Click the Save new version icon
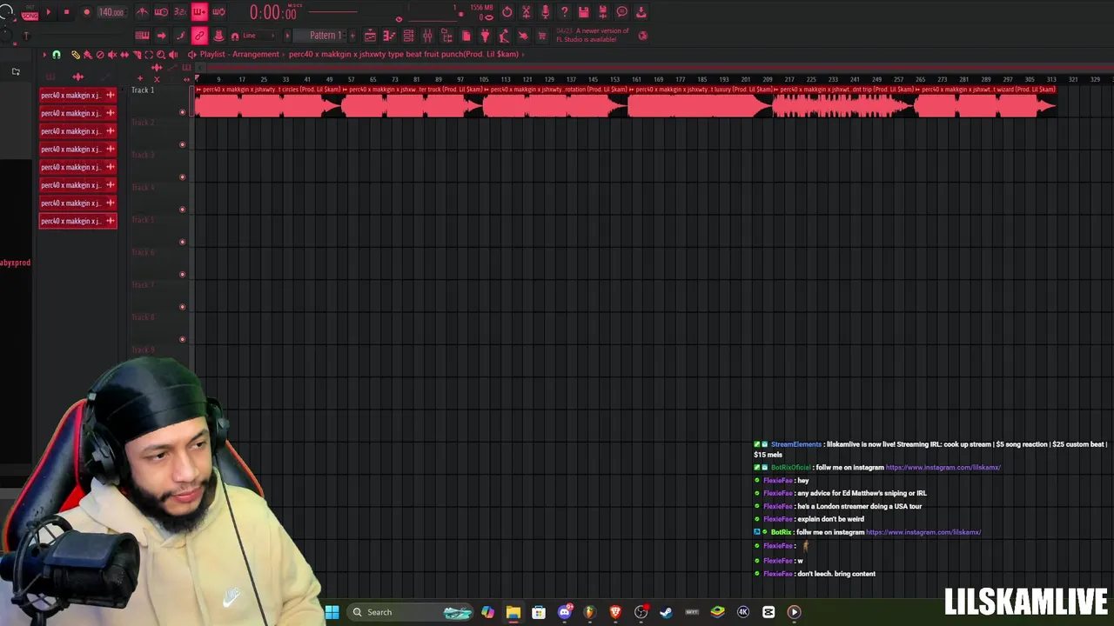 pos(603,12)
